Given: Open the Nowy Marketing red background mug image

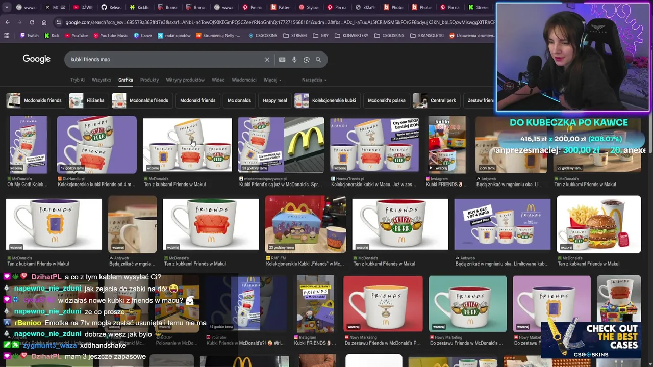Looking at the screenshot, I should (x=383, y=304).
